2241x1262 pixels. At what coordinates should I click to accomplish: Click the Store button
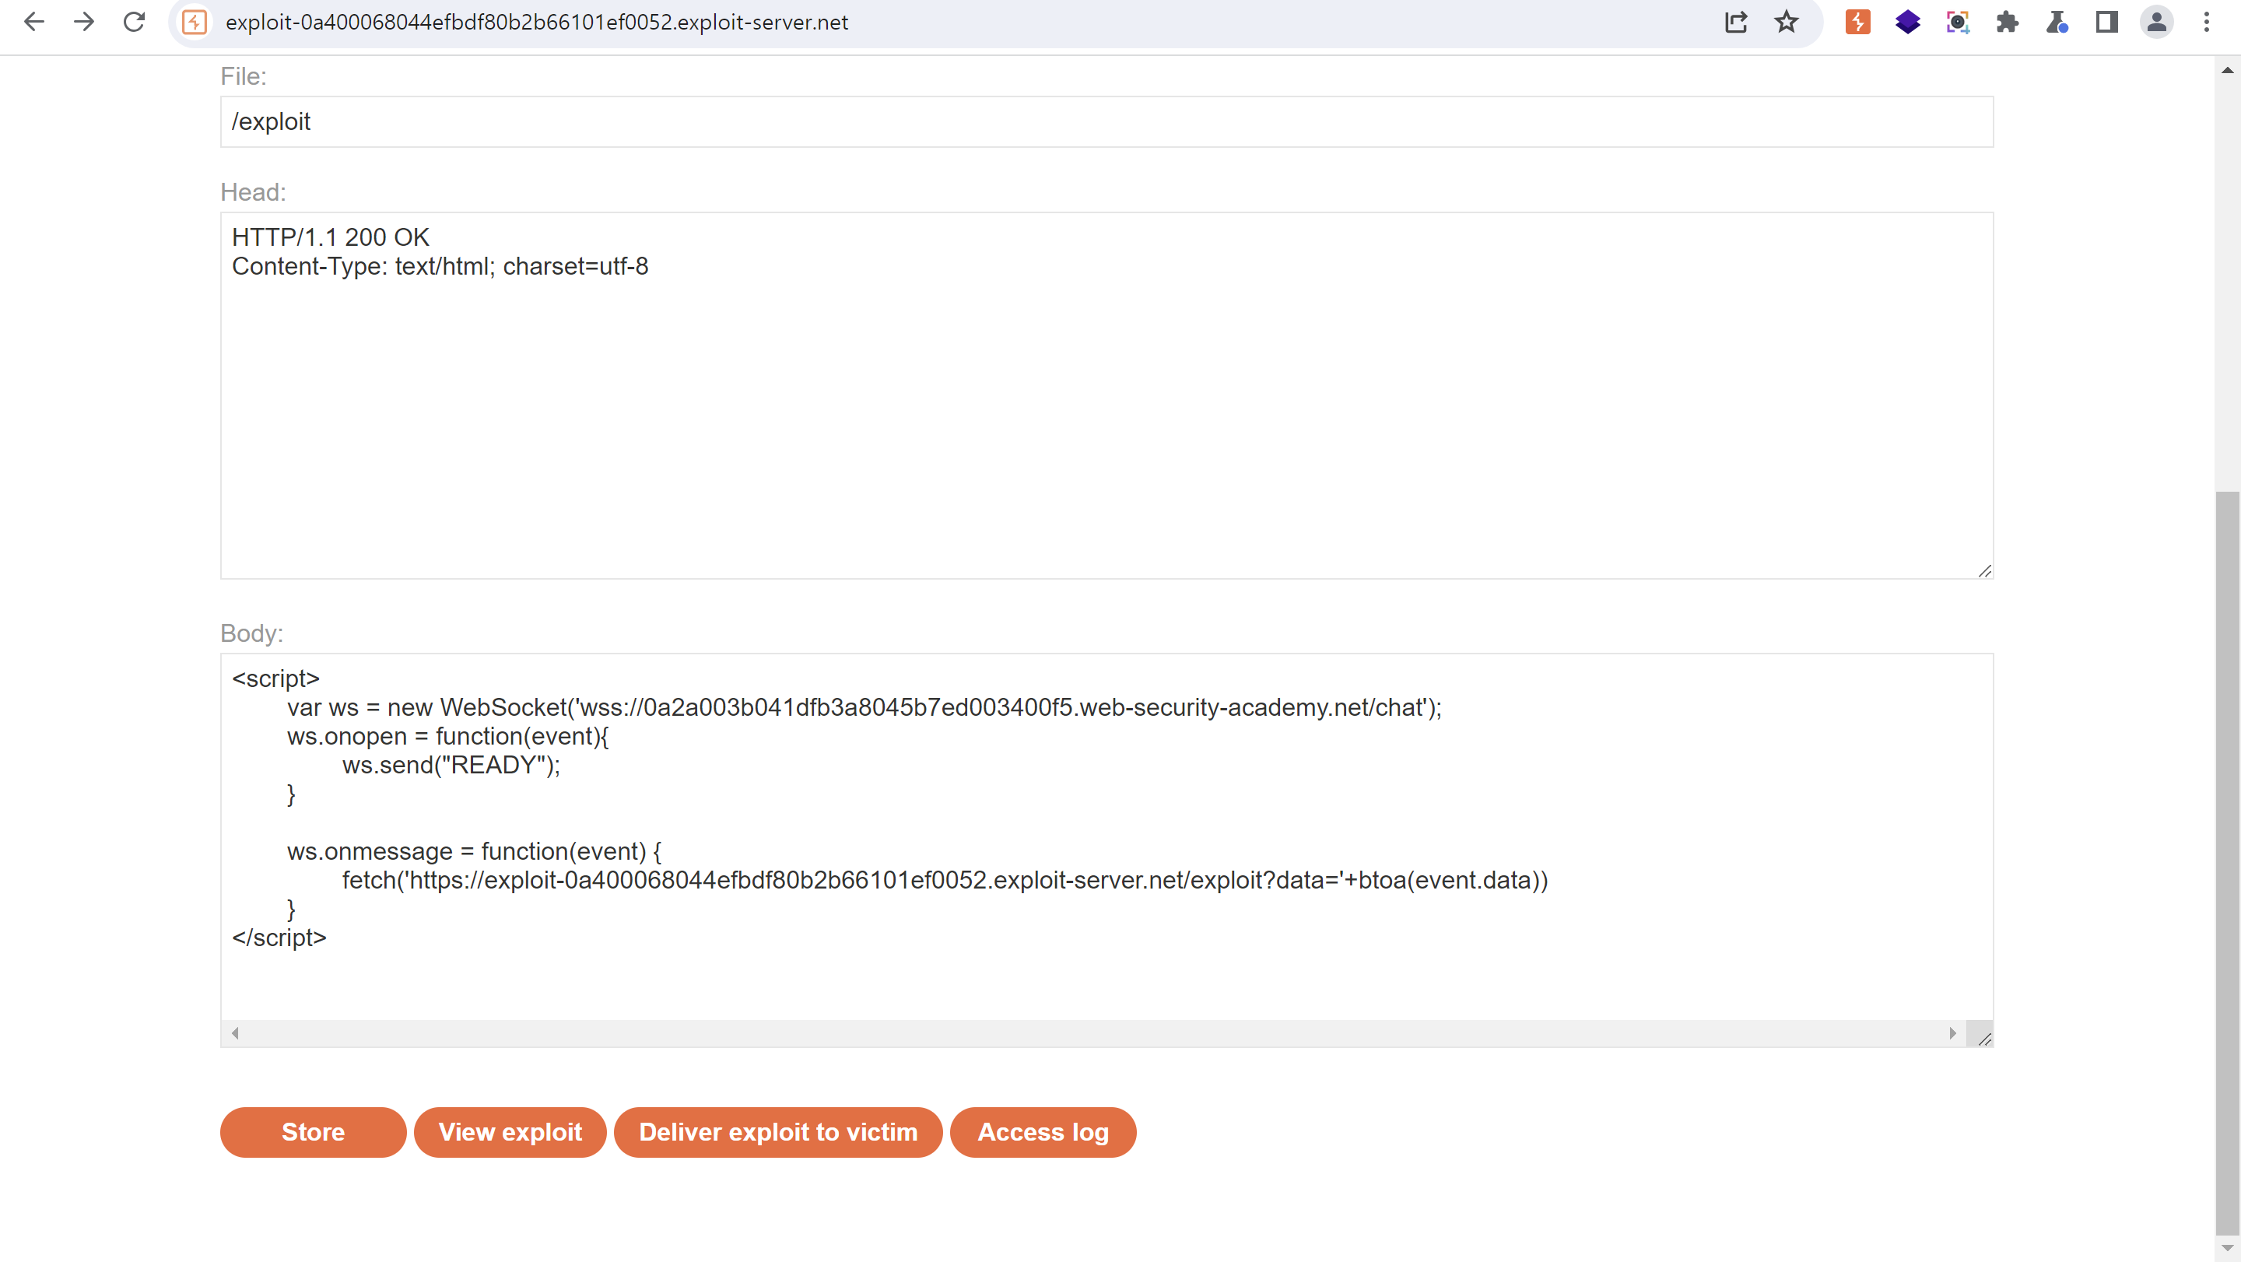click(313, 1131)
